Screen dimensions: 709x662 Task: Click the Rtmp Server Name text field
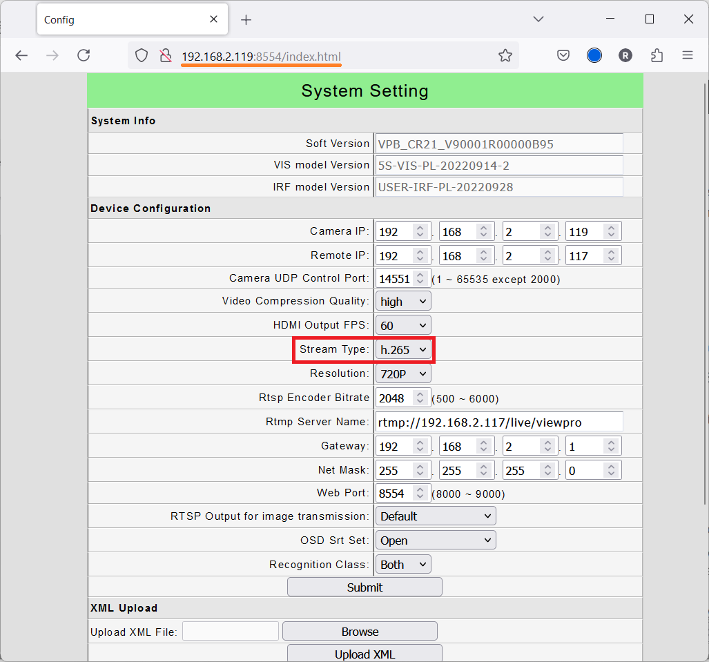[x=498, y=422]
